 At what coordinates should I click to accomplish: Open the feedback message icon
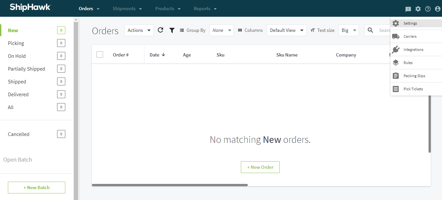(x=408, y=9)
